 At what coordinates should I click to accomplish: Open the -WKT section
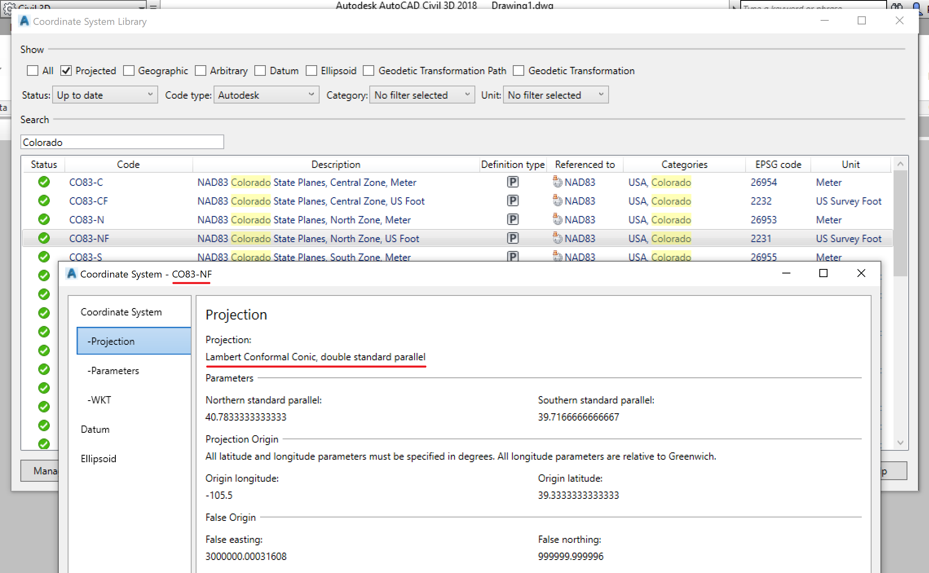(x=99, y=400)
